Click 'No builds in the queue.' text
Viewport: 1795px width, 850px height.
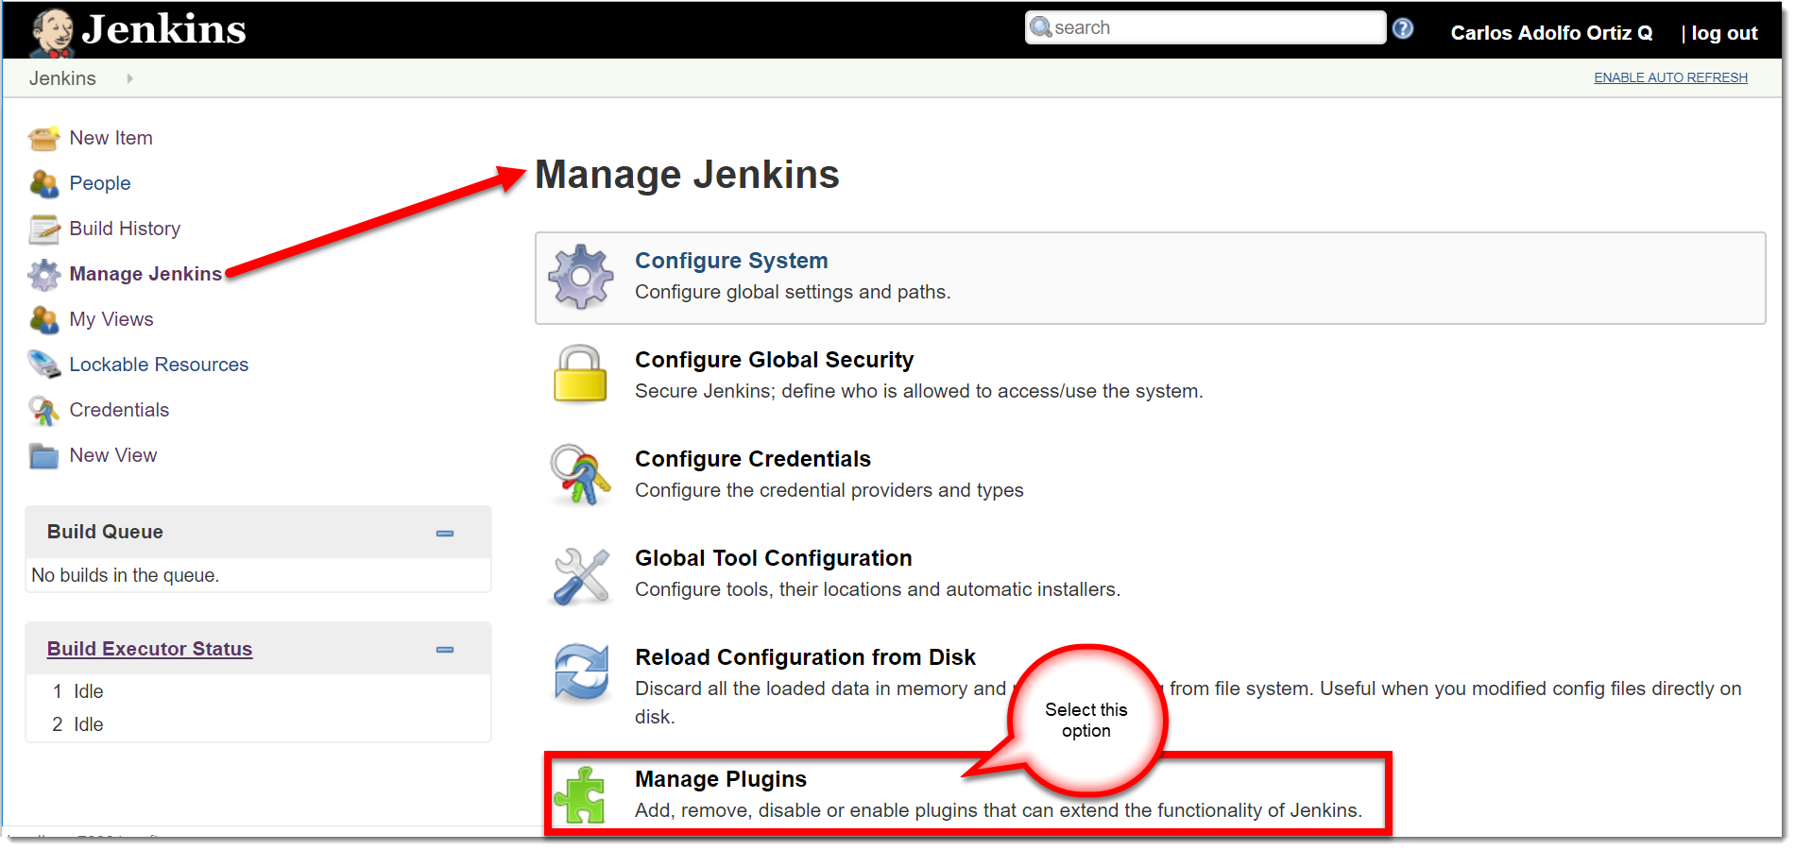tap(125, 575)
